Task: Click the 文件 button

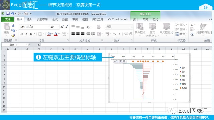Action: (x=8, y=19)
